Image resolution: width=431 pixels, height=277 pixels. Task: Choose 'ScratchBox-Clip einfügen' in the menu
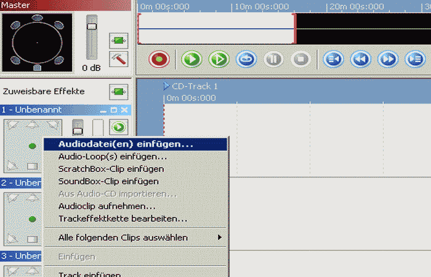click(x=111, y=169)
